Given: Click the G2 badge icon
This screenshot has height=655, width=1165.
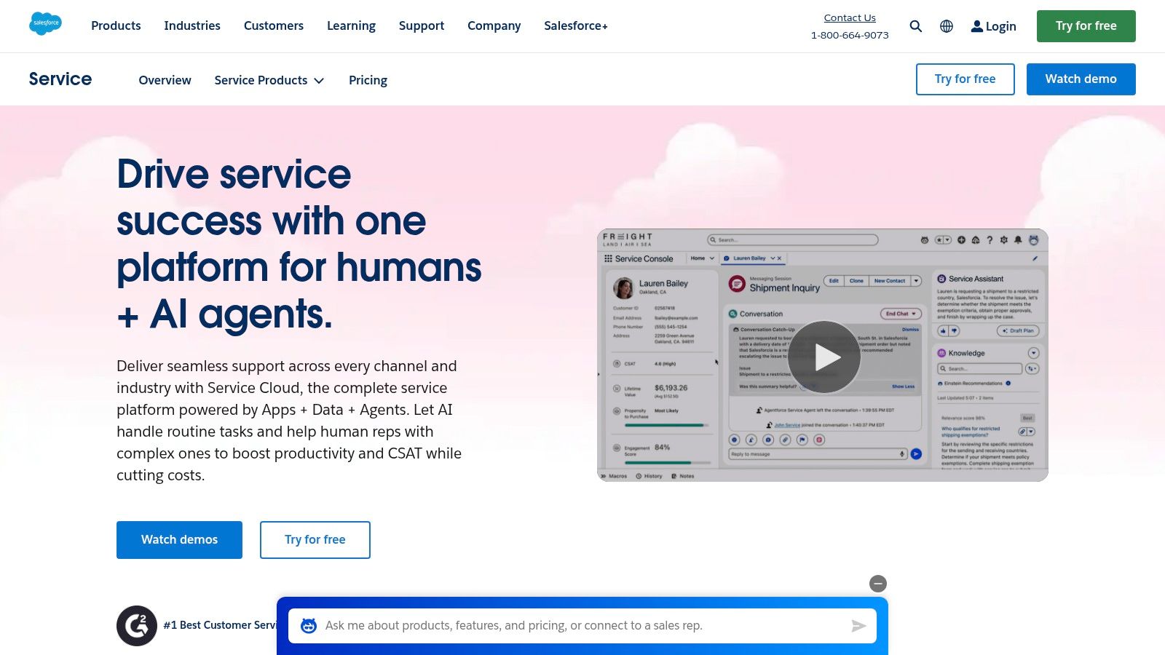Looking at the screenshot, I should 137,626.
